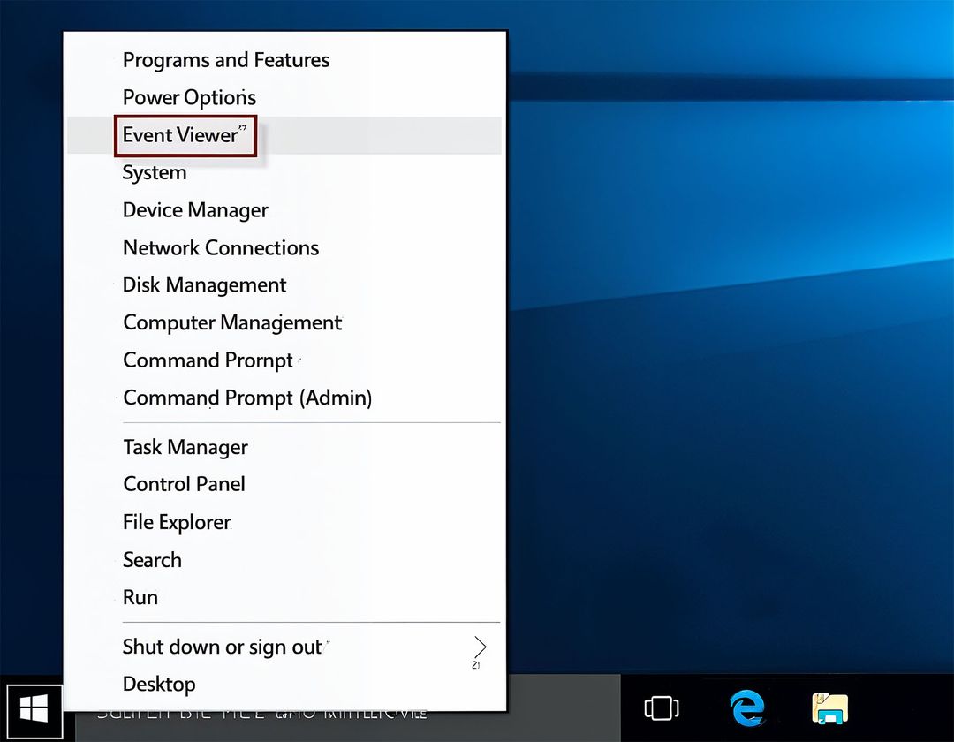Open Network Connections
The height and width of the screenshot is (742, 954).
(220, 247)
